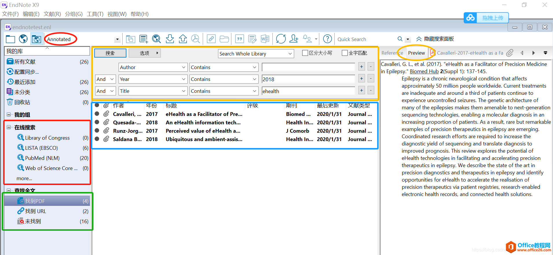Click Open File folder icon in toolbar
Viewport: 553px width, 255px height.
tap(224, 39)
